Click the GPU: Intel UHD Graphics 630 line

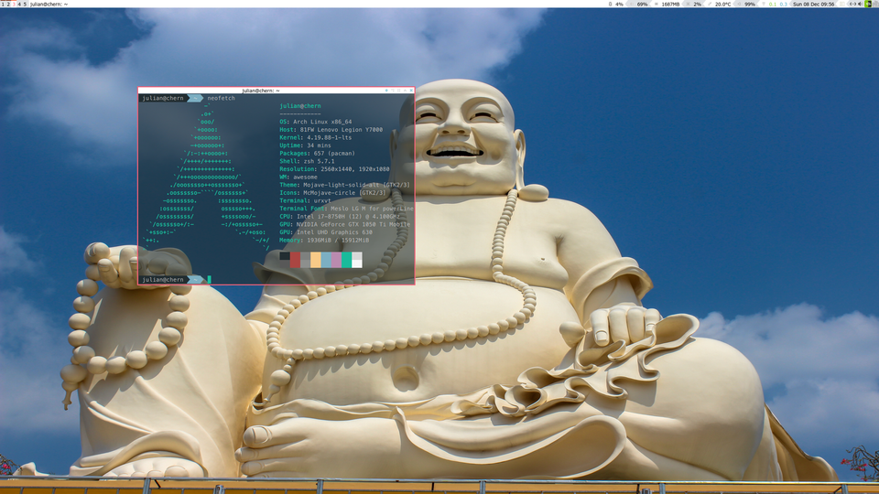(326, 231)
